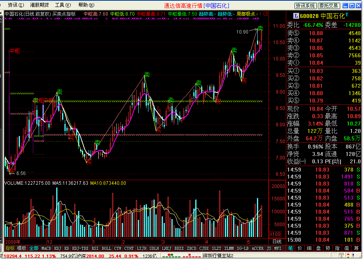Click the VOLUME:1227275.00 indicator label
364x260 pixels.
click(27, 183)
